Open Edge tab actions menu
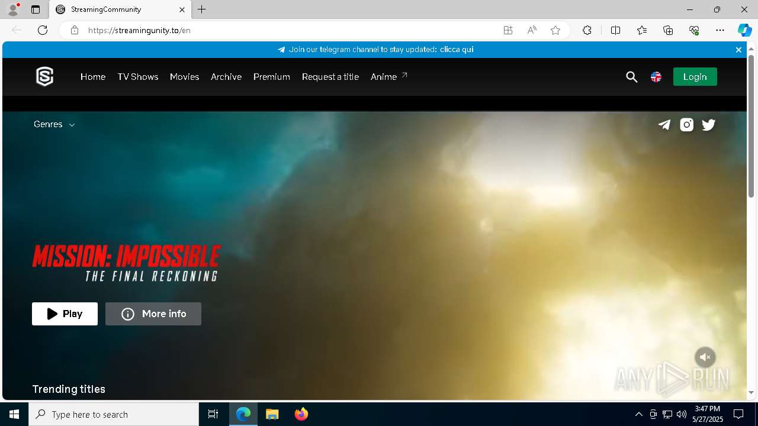The width and height of the screenshot is (758, 426). point(36,9)
